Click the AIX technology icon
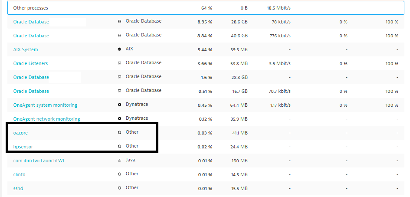Image resolution: width=410 pixels, height=197 pixels. click(x=119, y=49)
